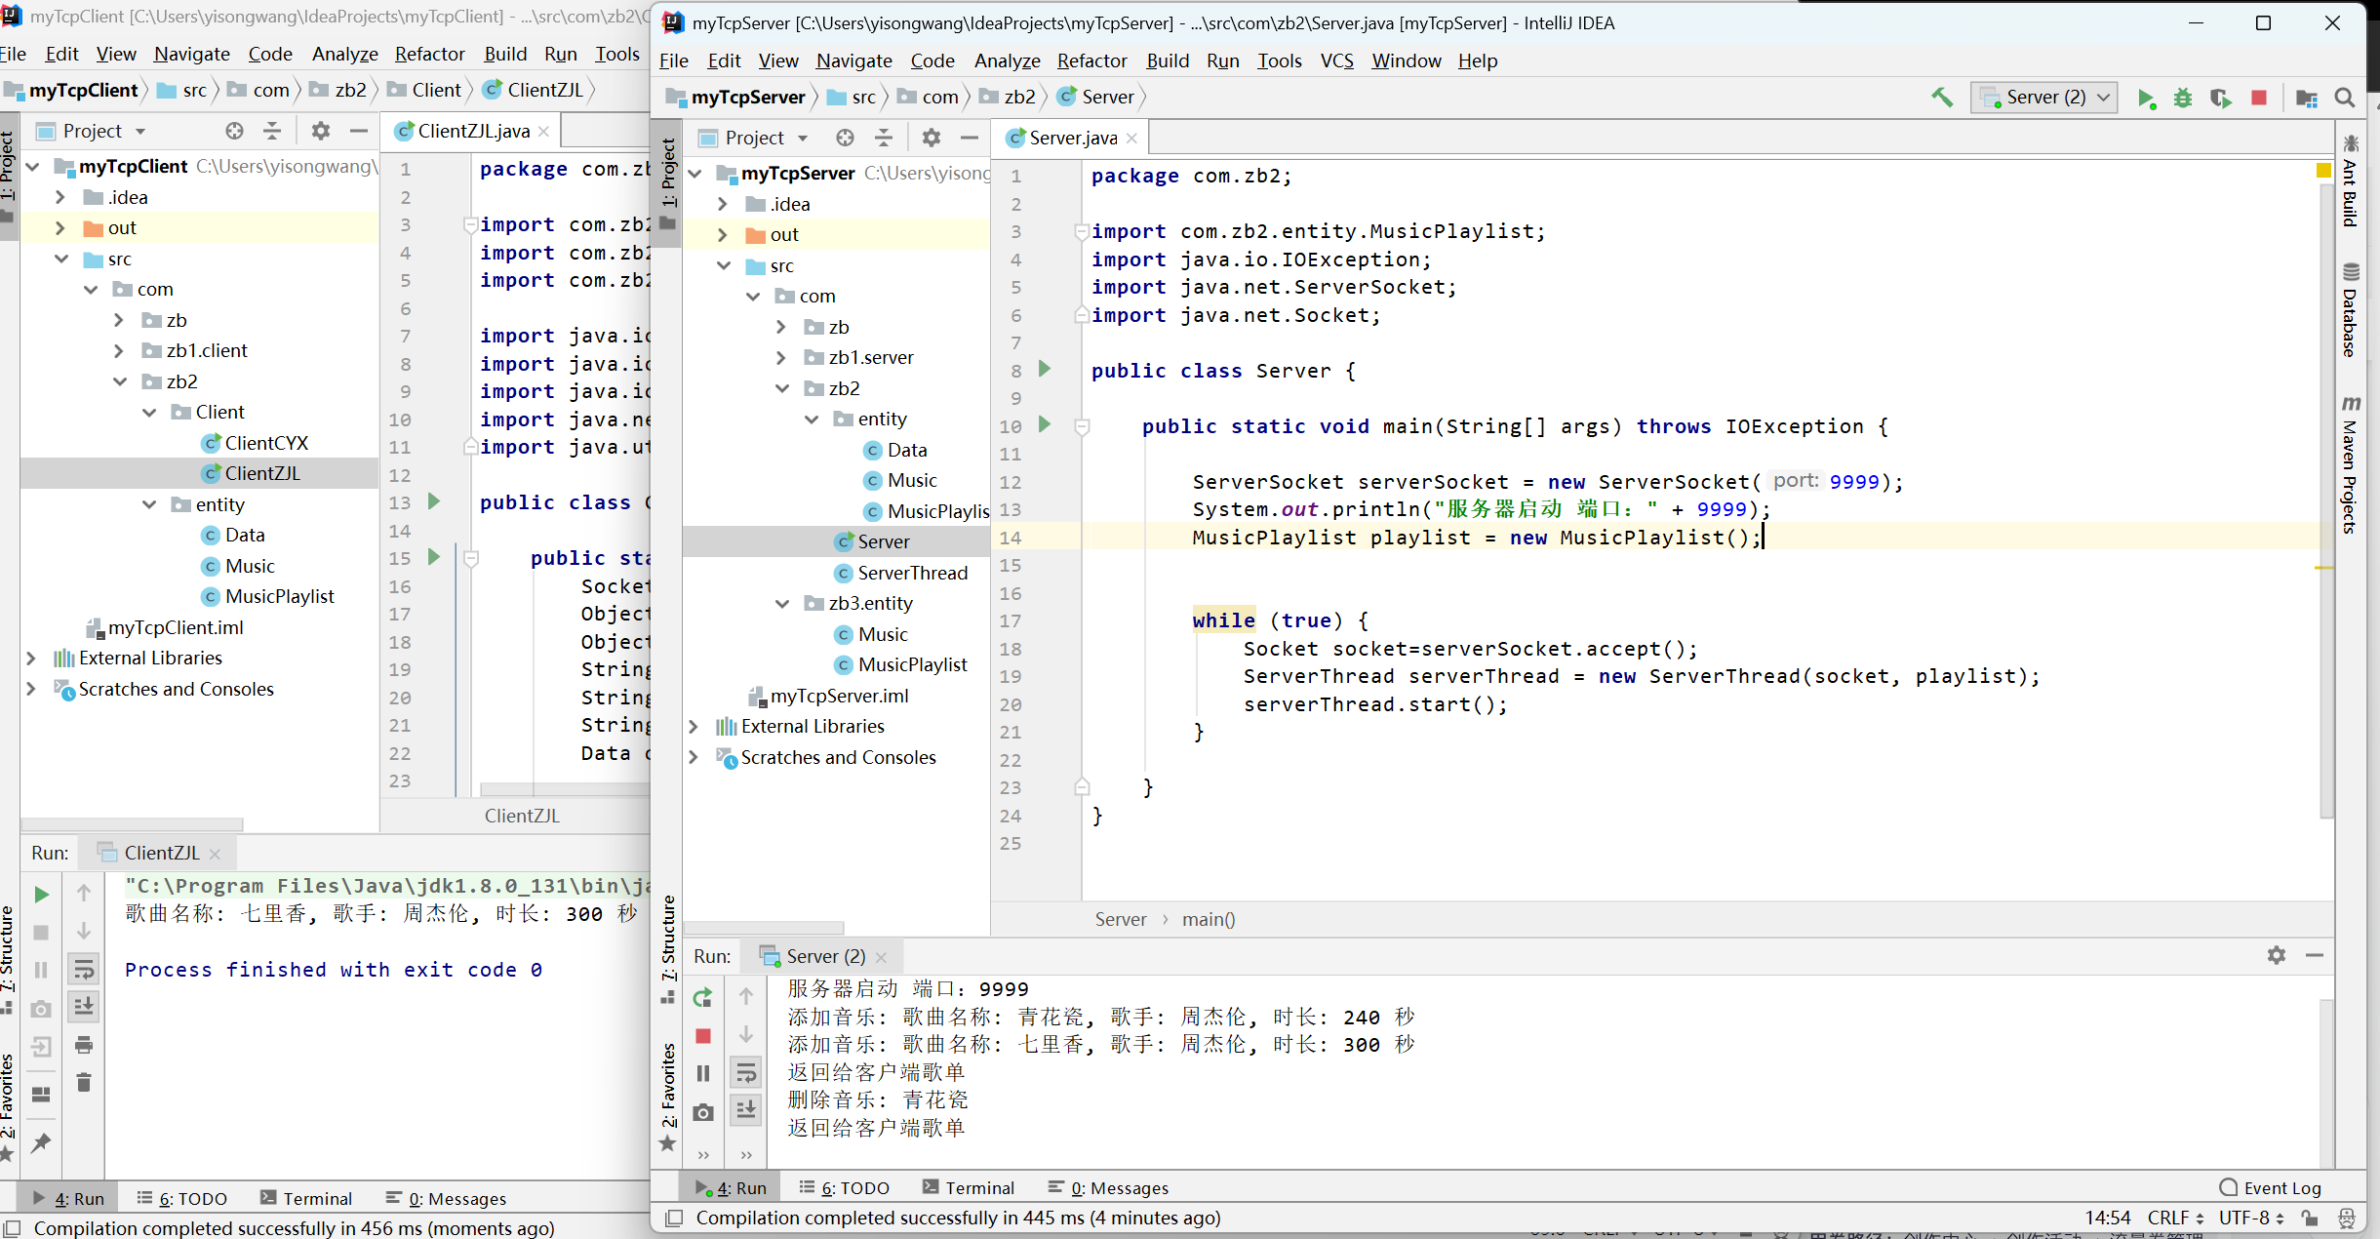Open the Refactor menu in the server window
The height and width of the screenshot is (1239, 2380).
[1091, 60]
